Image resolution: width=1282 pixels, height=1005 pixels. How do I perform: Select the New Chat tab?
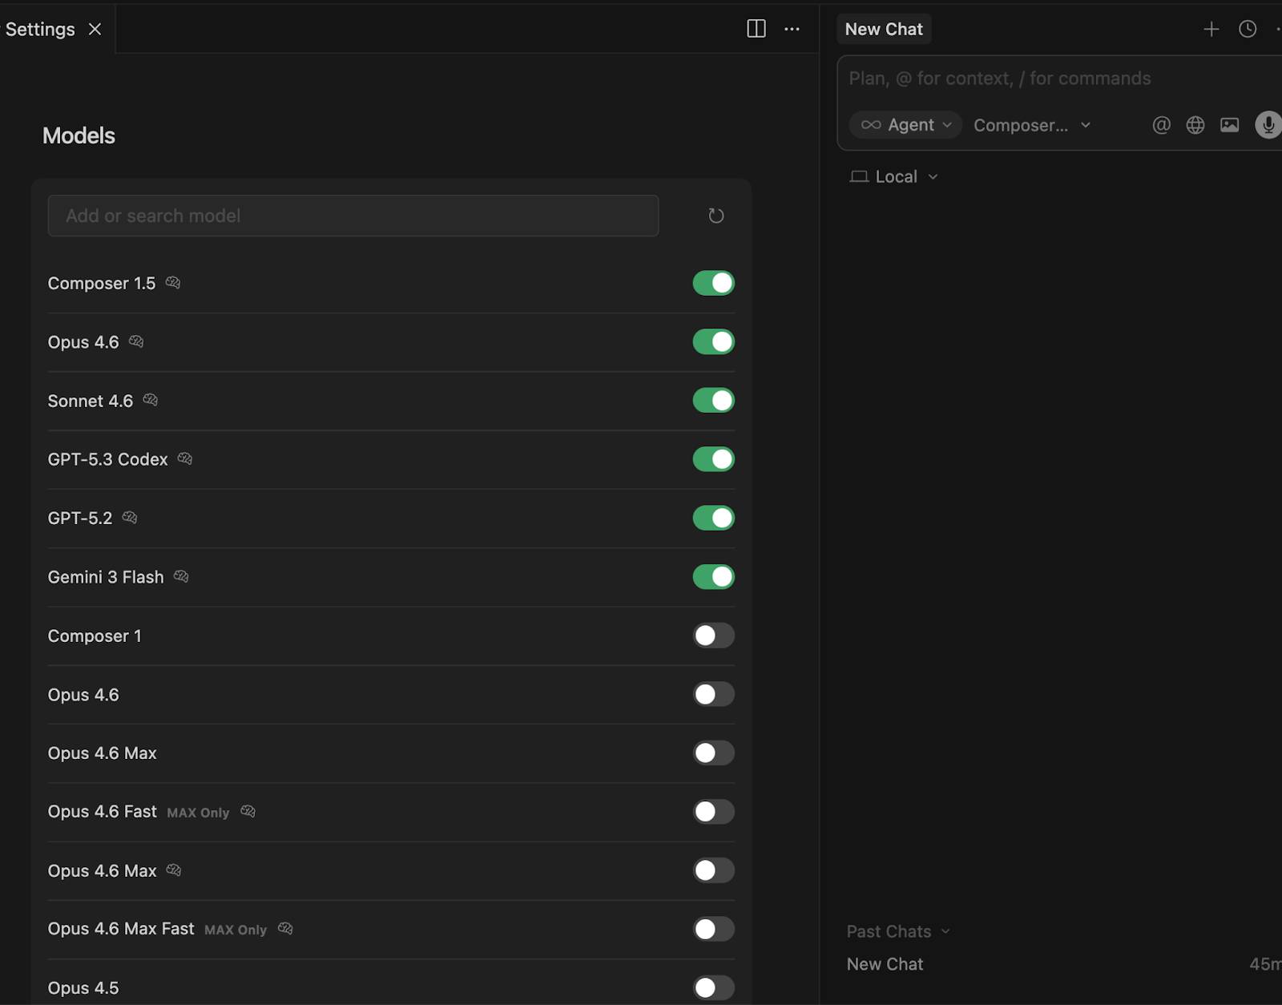(884, 29)
